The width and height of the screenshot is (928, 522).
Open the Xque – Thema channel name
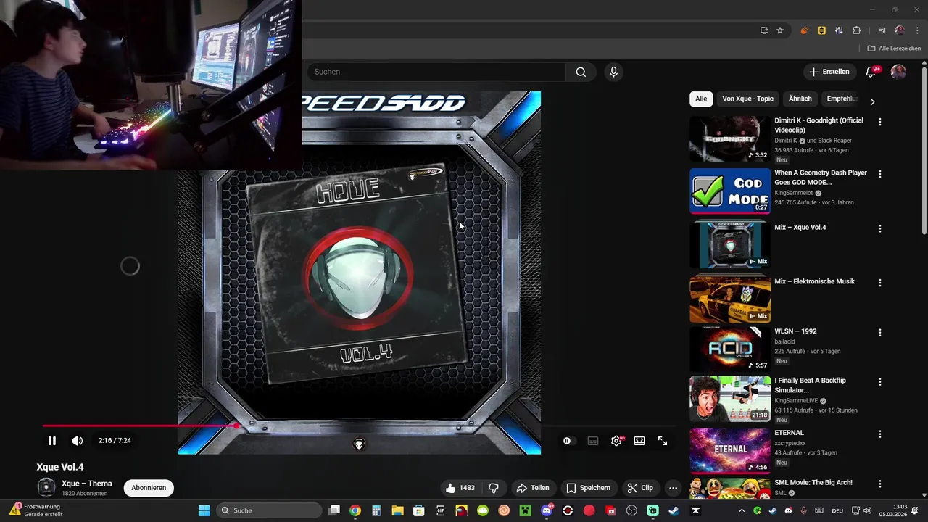pyautogui.click(x=87, y=484)
